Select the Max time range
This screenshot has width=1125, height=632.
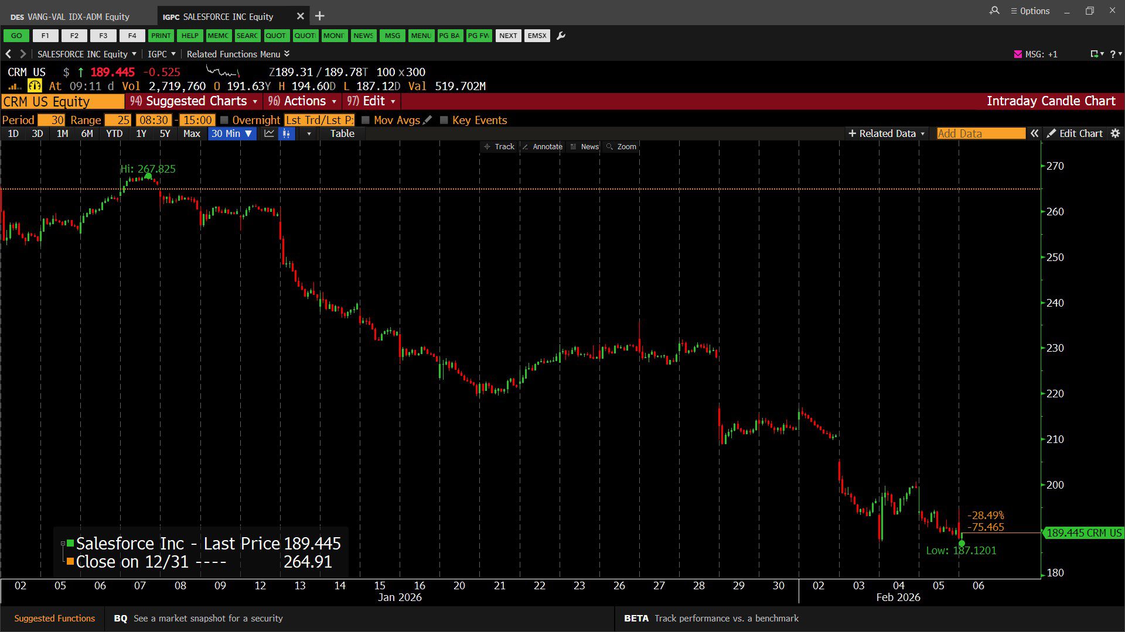point(192,133)
